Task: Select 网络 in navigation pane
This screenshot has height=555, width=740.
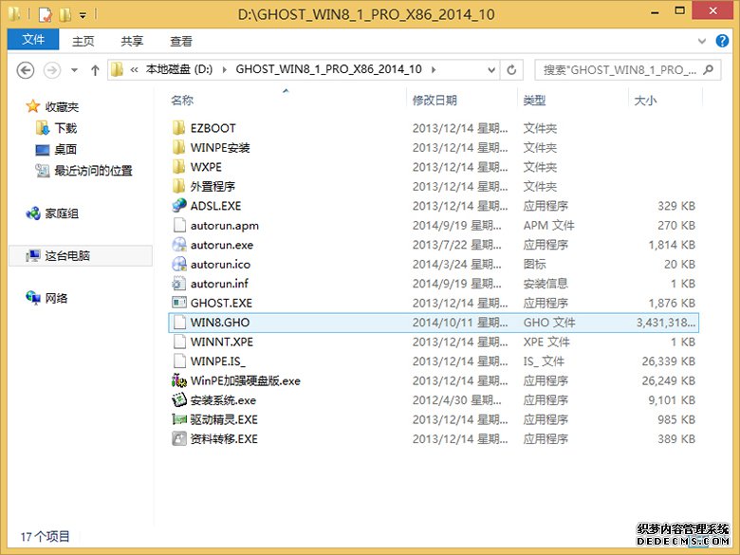Action: tap(56, 298)
